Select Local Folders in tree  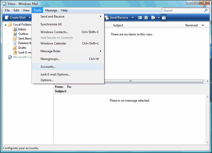22,25
